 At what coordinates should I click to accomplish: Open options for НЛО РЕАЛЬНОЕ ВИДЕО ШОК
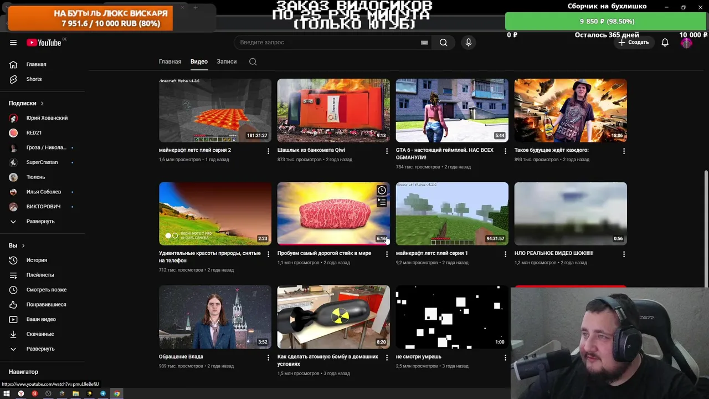pyautogui.click(x=624, y=254)
